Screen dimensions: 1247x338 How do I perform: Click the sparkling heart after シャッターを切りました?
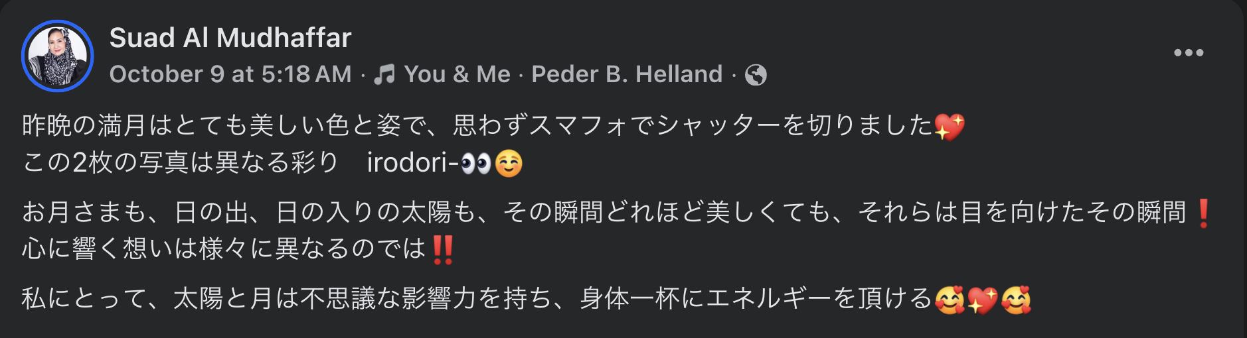click(x=949, y=126)
